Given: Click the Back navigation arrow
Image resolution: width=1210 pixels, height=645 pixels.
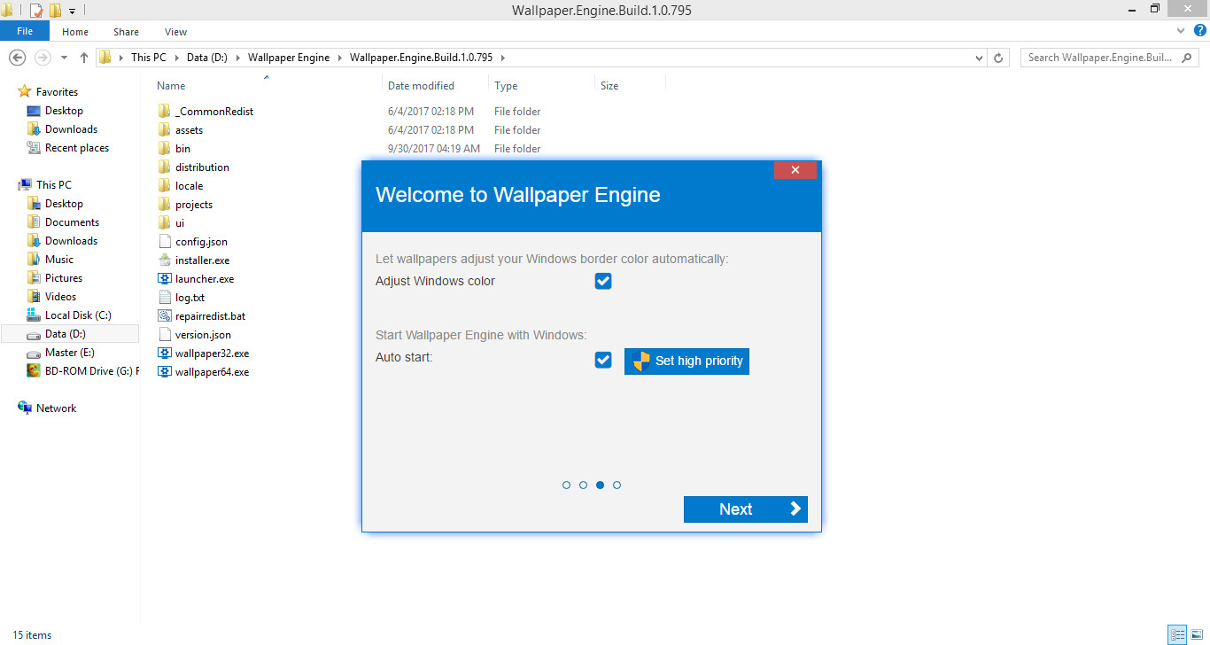Looking at the screenshot, I should click(x=17, y=58).
